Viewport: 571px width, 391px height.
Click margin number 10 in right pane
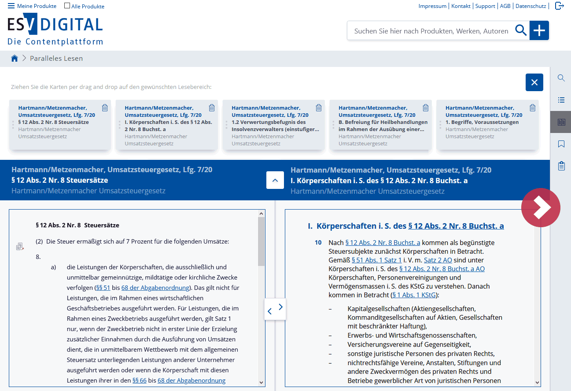point(318,243)
